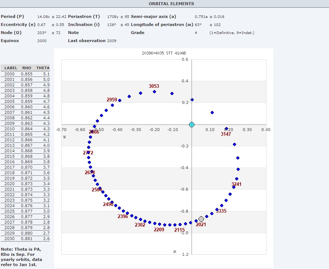Click the LABEL column header
Screen dimensions: 329x269
coord(11,68)
